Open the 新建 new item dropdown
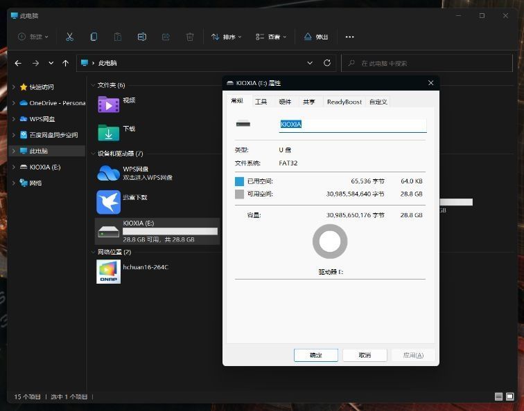This screenshot has height=411, width=524. 33,37
